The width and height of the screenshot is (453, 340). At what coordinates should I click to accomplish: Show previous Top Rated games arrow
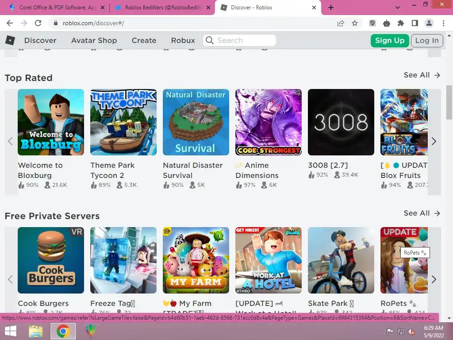coord(11,141)
